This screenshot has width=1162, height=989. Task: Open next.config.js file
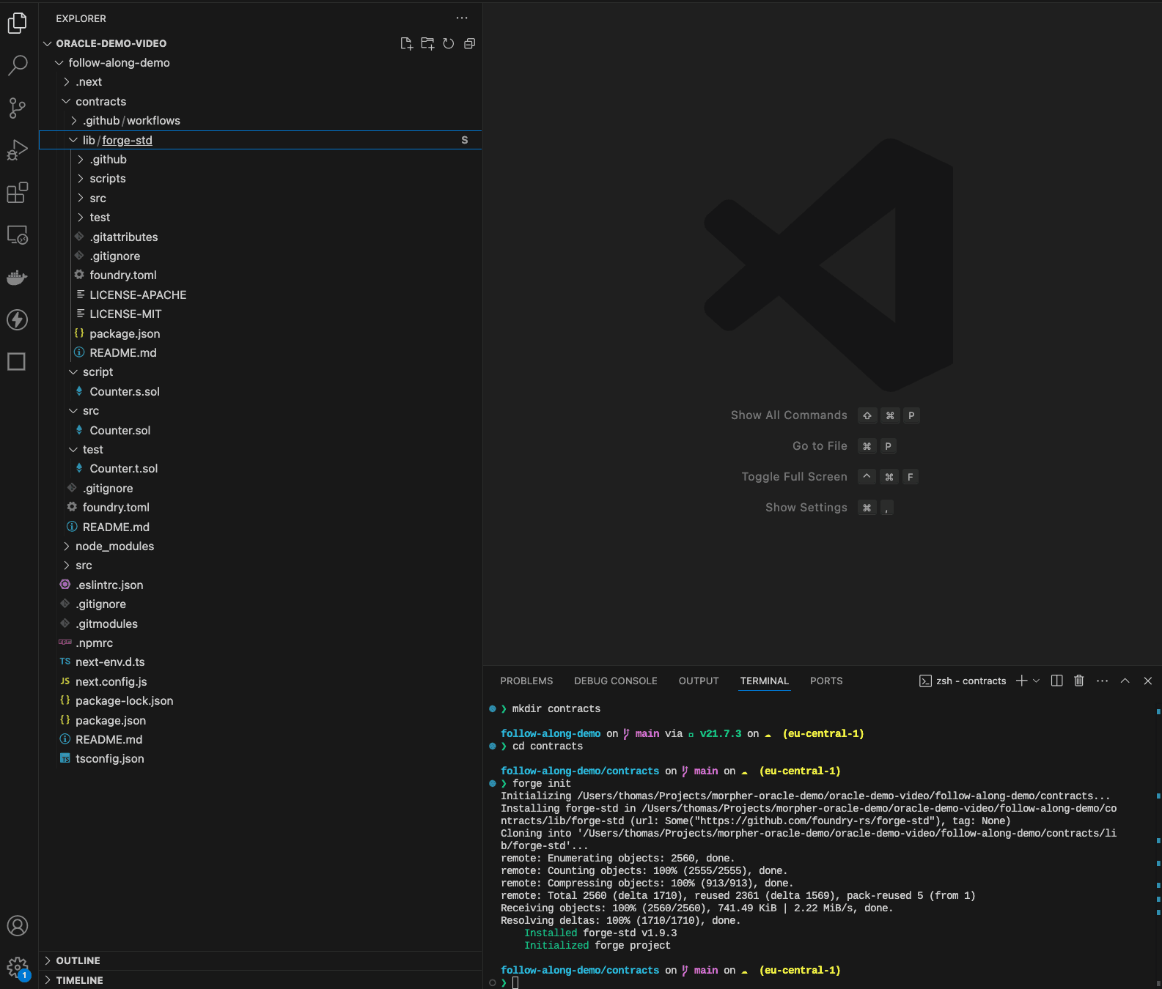(260, 682)
